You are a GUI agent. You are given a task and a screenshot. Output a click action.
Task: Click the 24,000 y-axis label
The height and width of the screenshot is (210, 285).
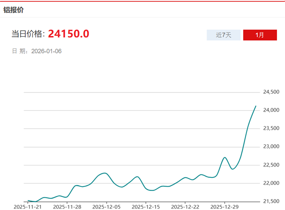[x=271, y=110]
